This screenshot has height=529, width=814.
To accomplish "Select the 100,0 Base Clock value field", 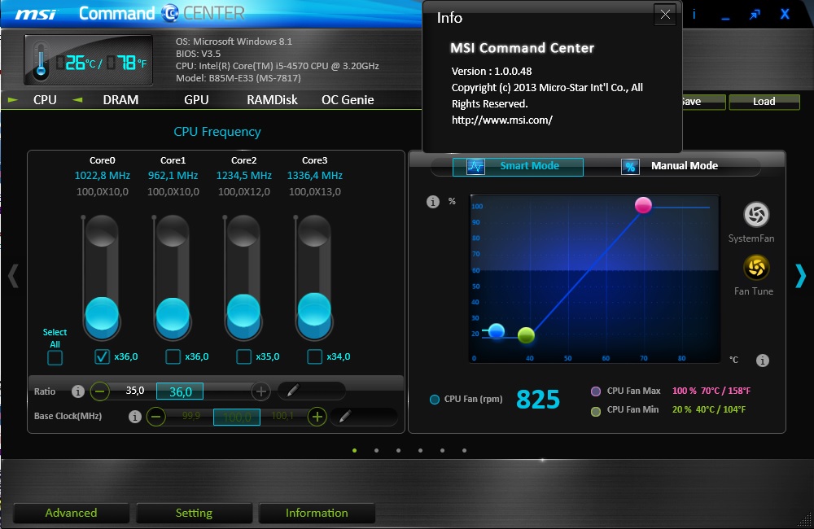I will click(x=237, y=417).
